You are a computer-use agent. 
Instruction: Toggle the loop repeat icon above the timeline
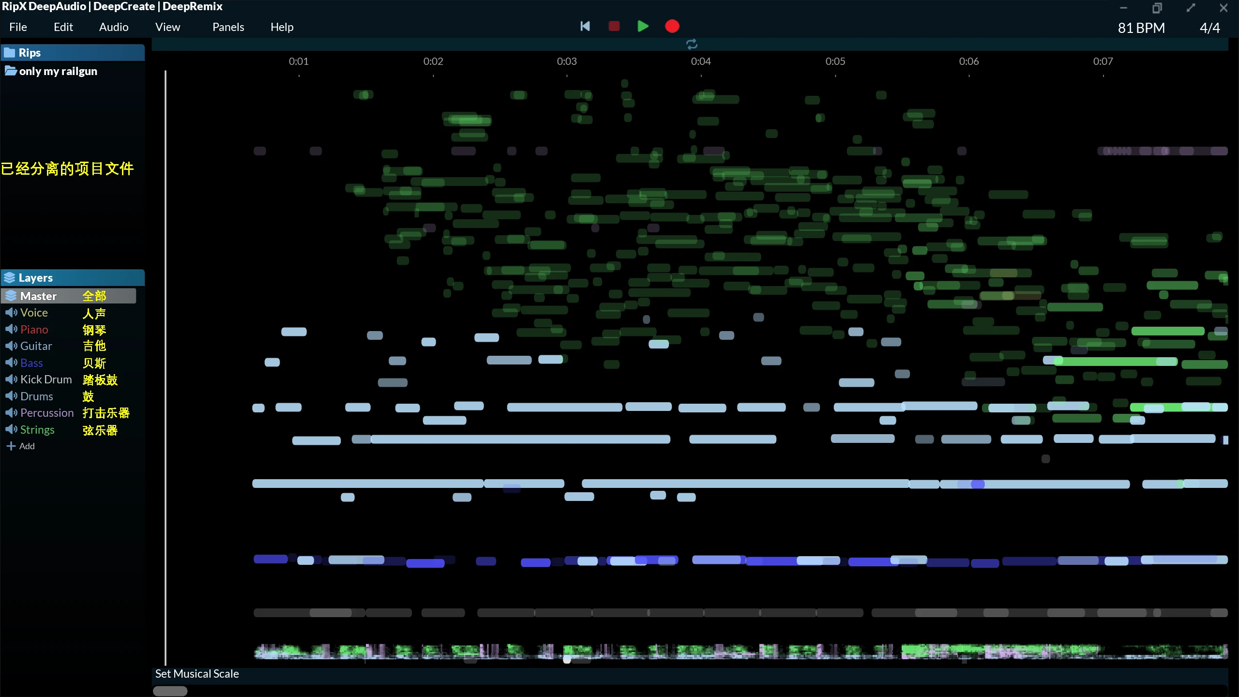(691, 44)
